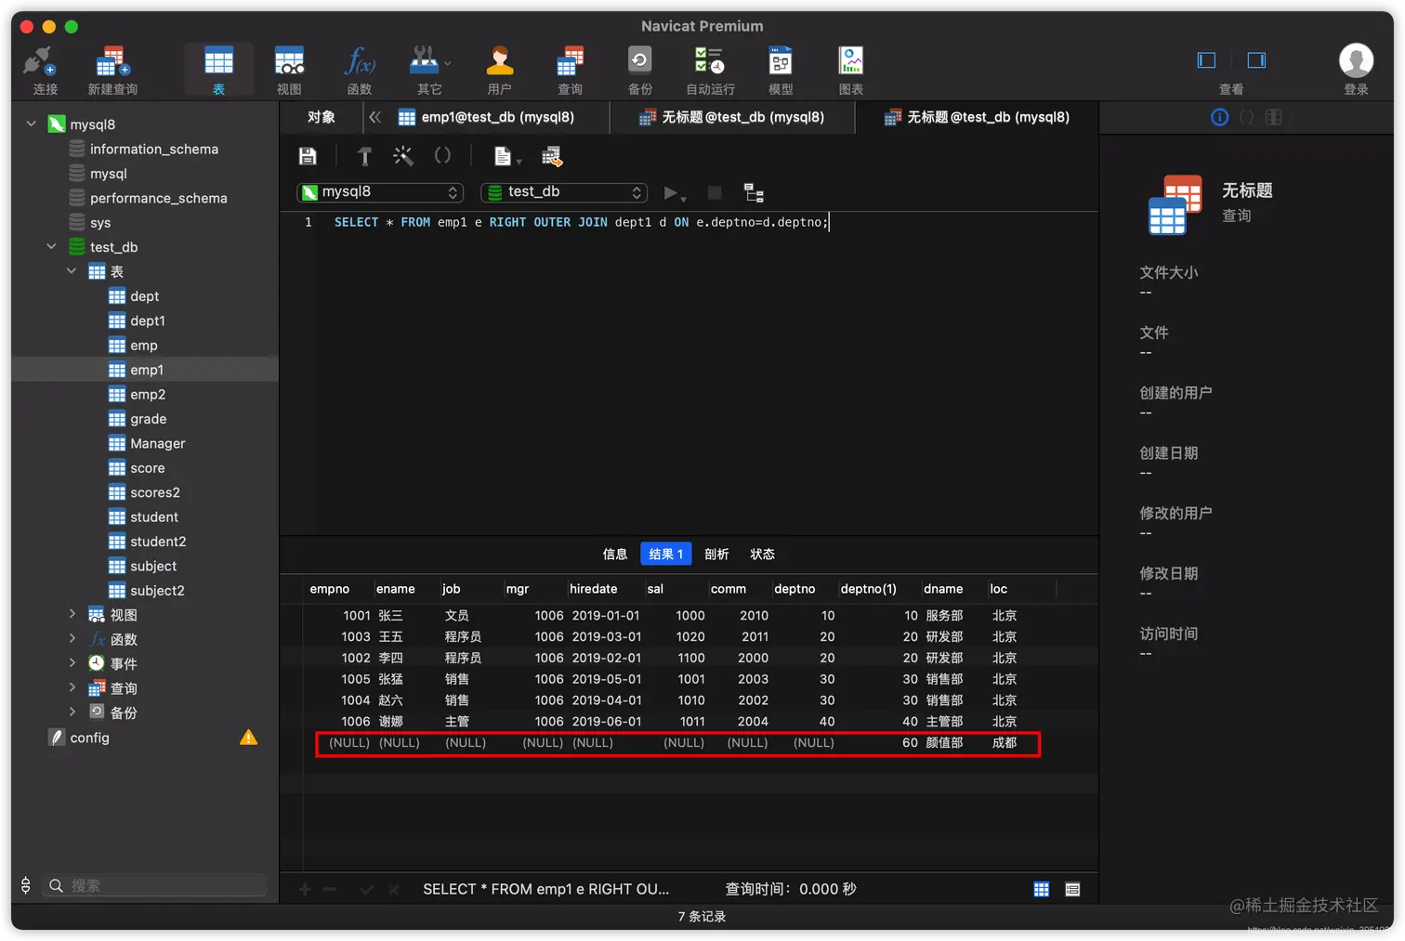
Task: Open the 状态 (Status) result tab
Action: click(762, 554)
